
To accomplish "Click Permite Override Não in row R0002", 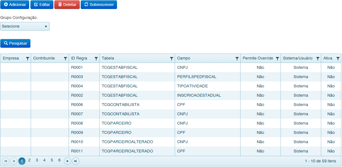I will pos(260,95).
